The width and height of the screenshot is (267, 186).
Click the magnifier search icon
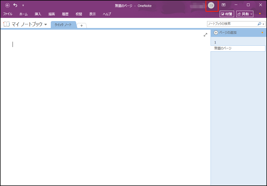[259, 24]
